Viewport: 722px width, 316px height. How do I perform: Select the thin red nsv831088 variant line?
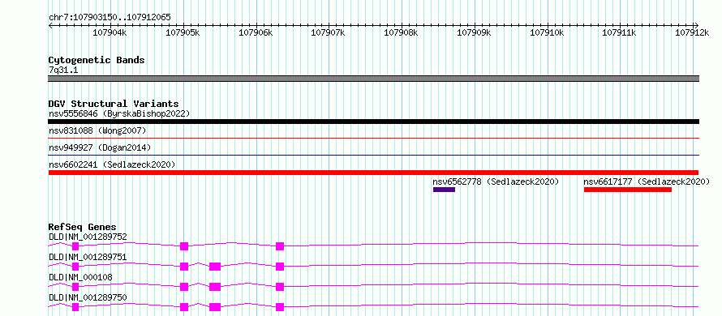click(373, 138)
